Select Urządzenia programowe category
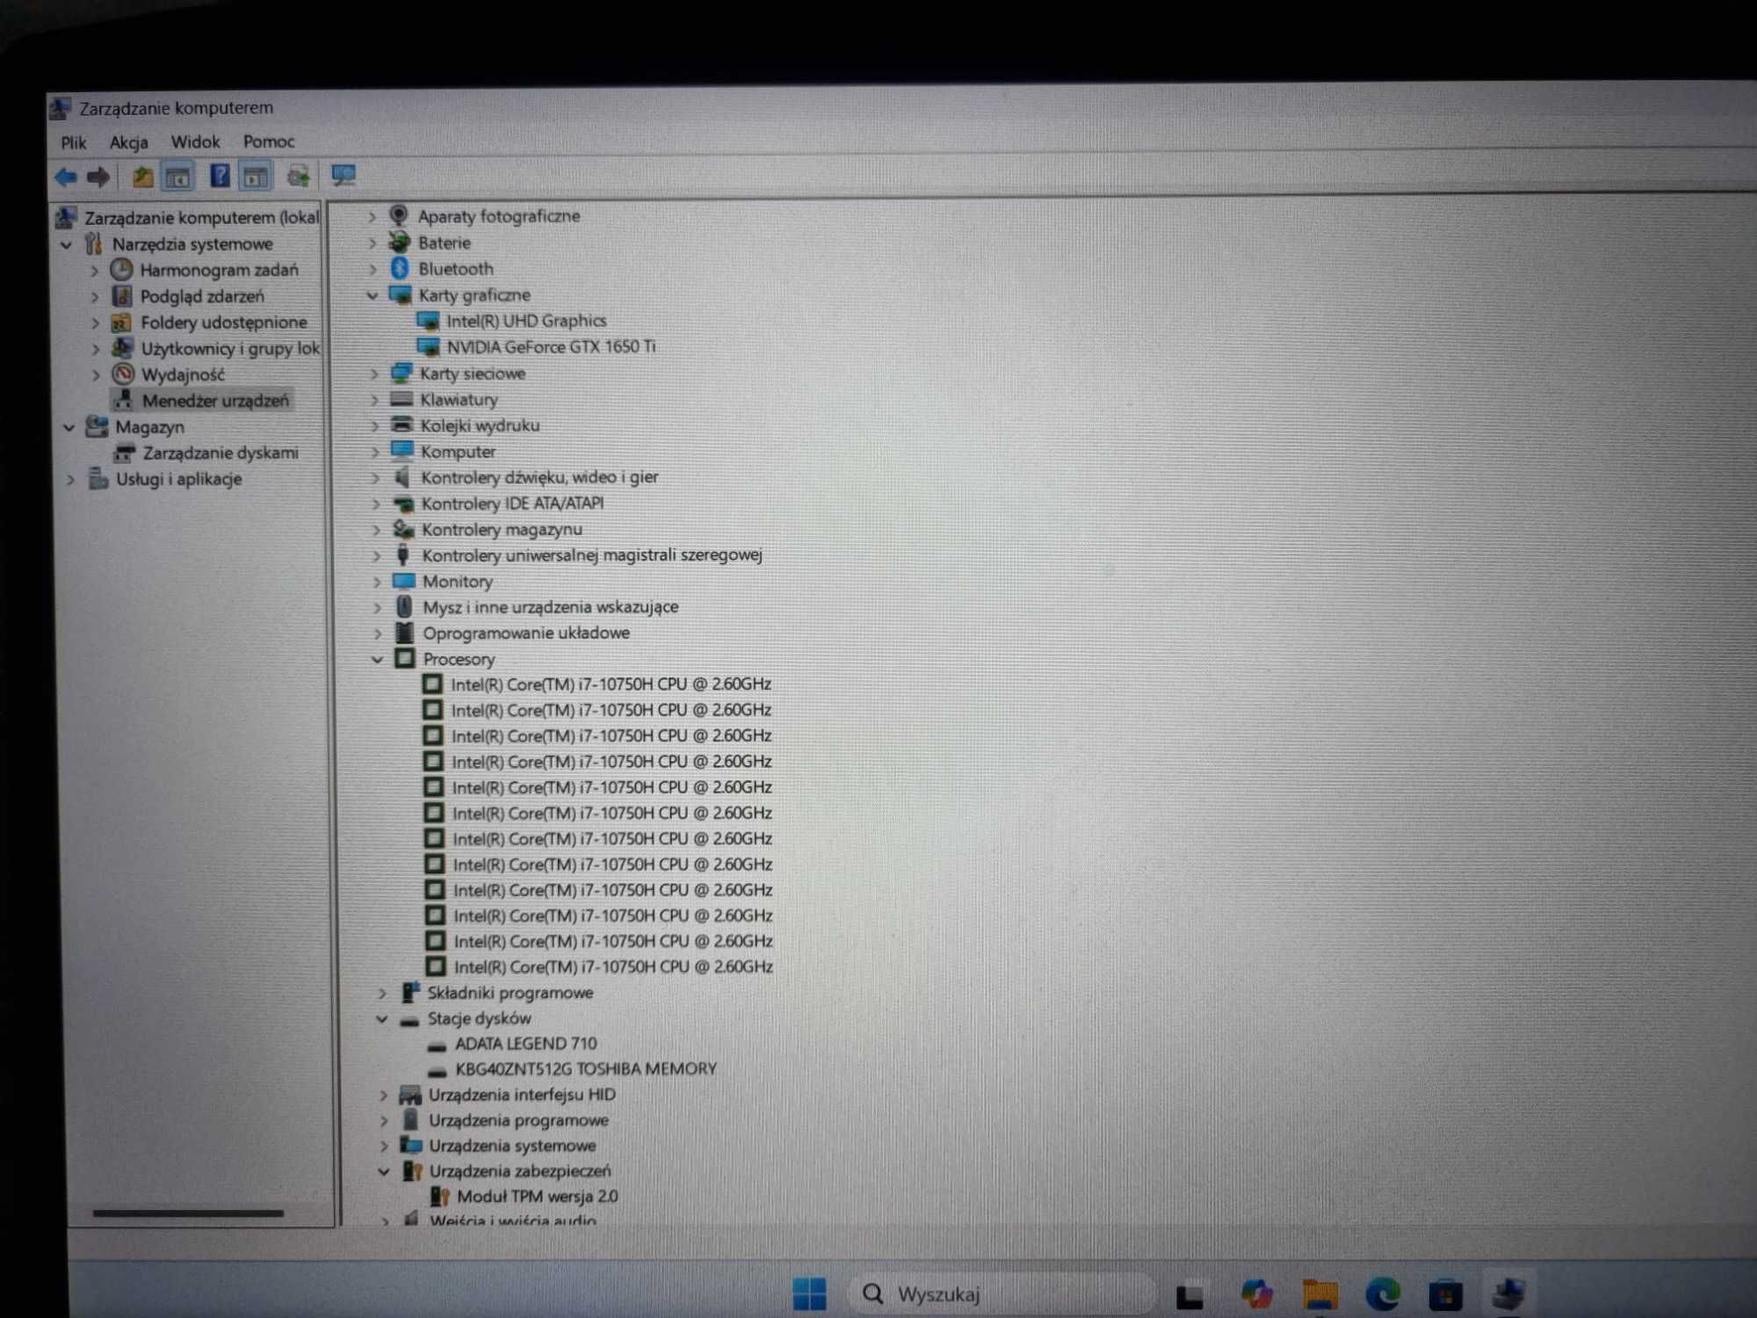Image resolution: width=1757 pixels, height=1318 pixels. (x=518, y=1120)
